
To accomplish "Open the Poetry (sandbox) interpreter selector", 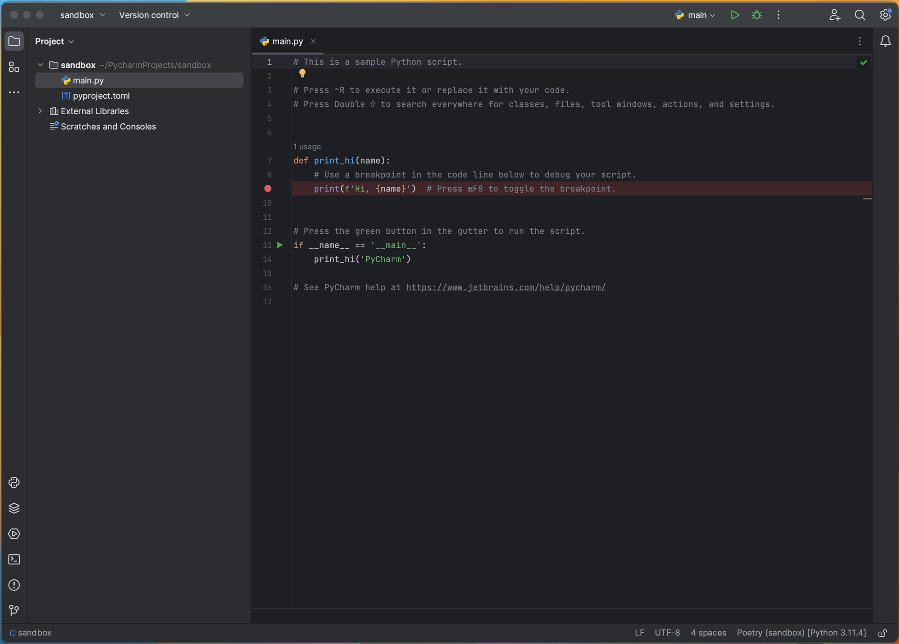I will (801, 633).
